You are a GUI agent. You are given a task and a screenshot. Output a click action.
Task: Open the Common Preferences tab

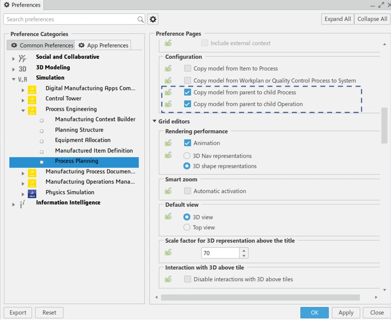click(40, 45)
